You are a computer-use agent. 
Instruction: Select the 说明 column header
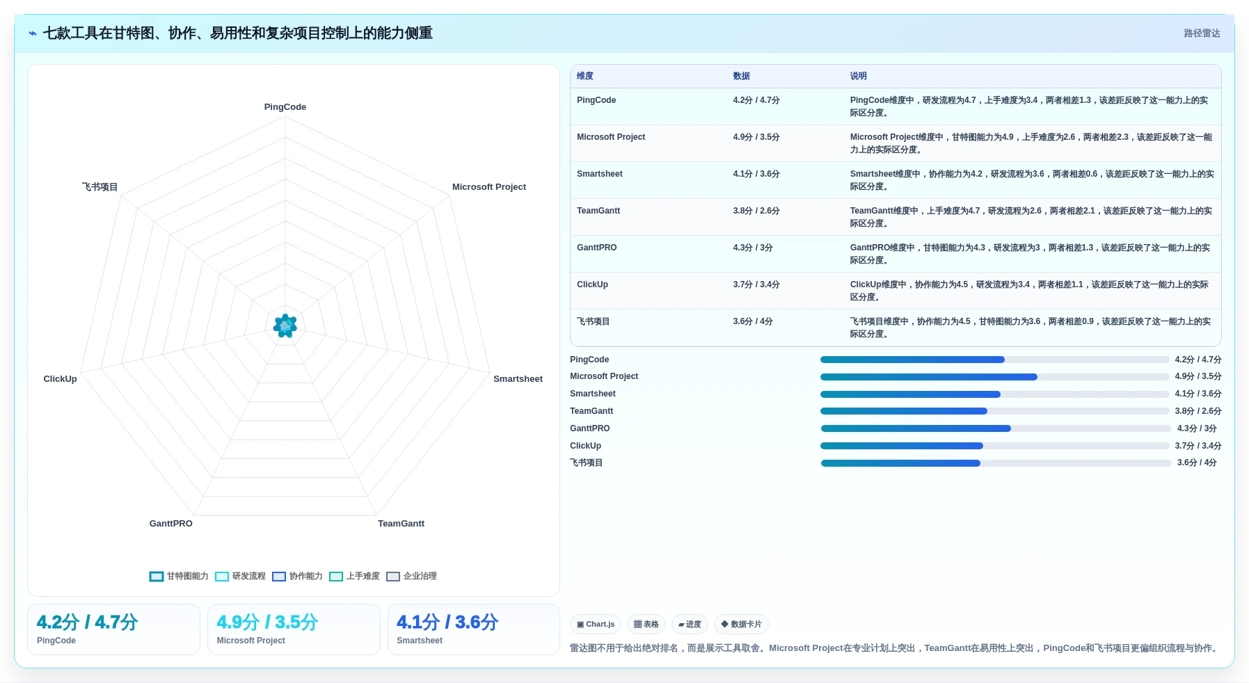point(858,76)
